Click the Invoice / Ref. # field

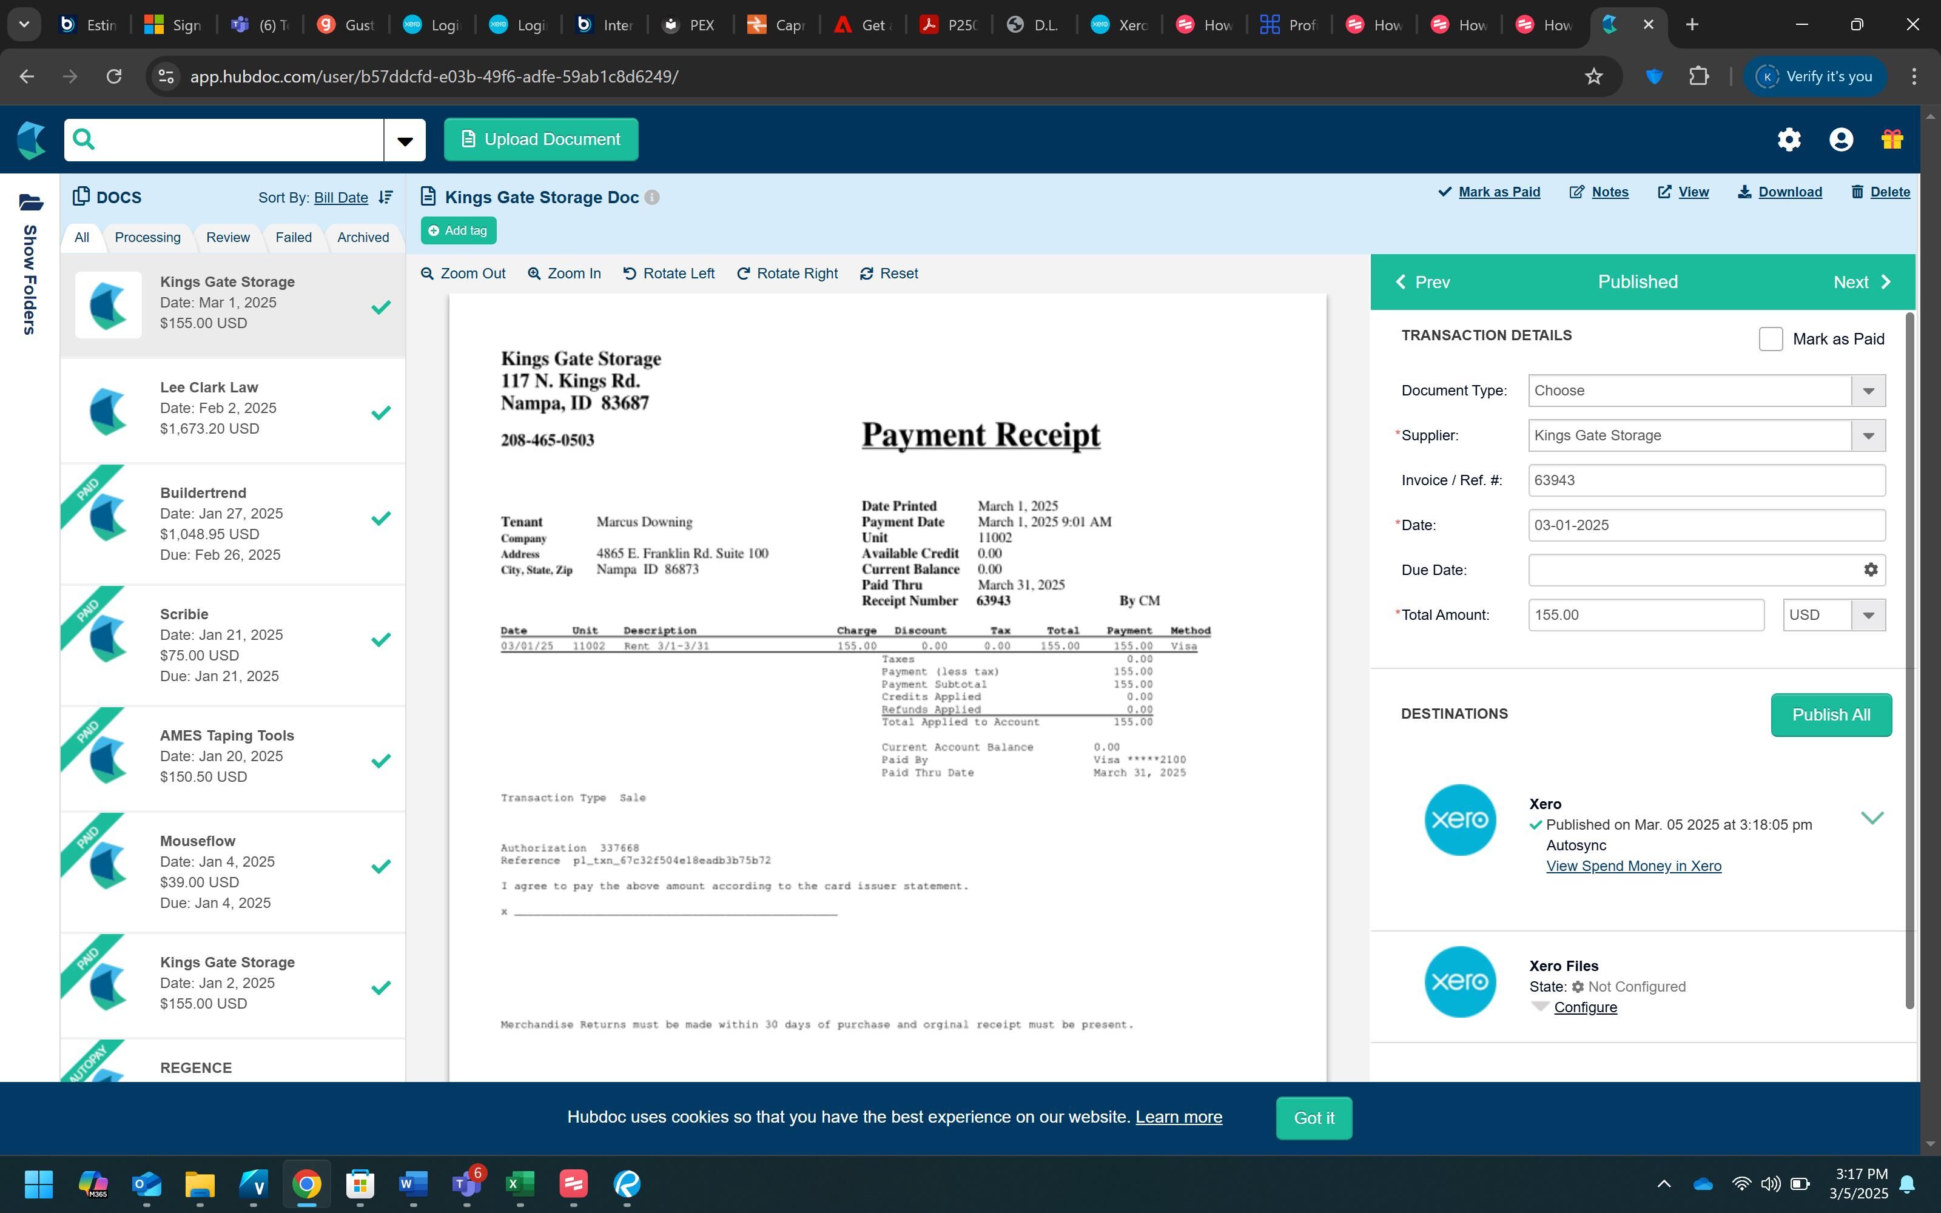[1706, 480]
